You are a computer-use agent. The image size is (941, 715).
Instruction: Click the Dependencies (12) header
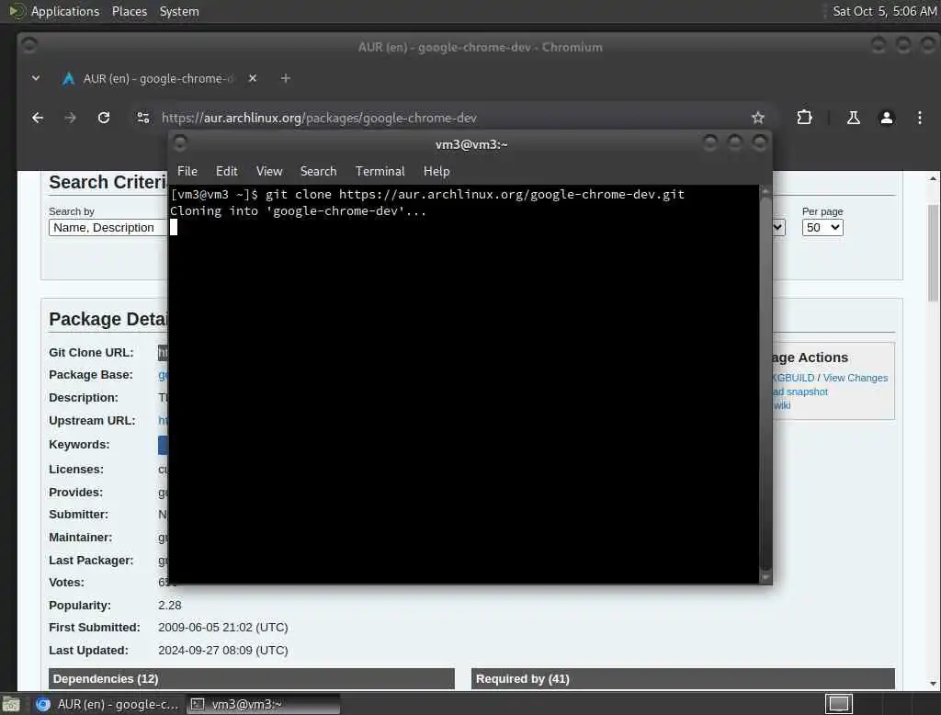(252, 679)
